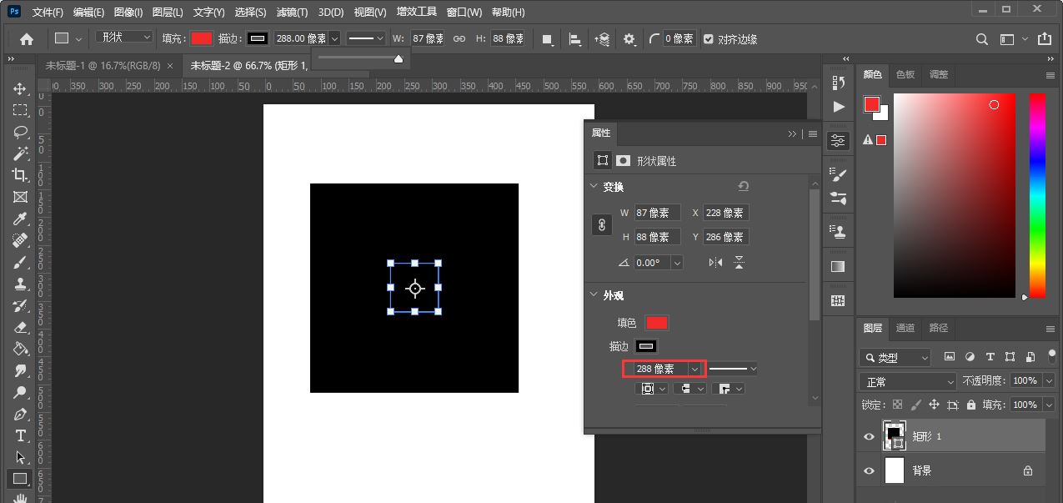The width and height of the screenshot is (1063, 503).
Task: Click the share document icon
Action: 1044,39
